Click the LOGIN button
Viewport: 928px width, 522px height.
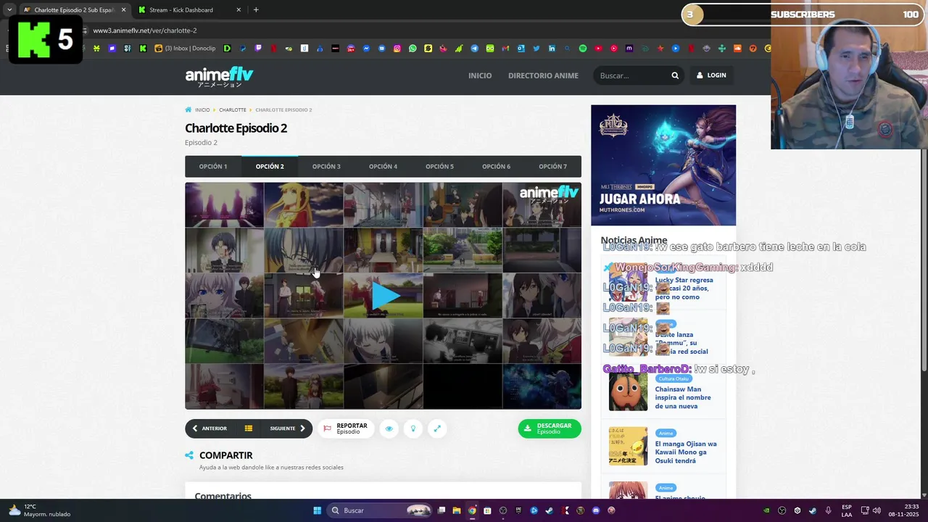coord(711,75)
